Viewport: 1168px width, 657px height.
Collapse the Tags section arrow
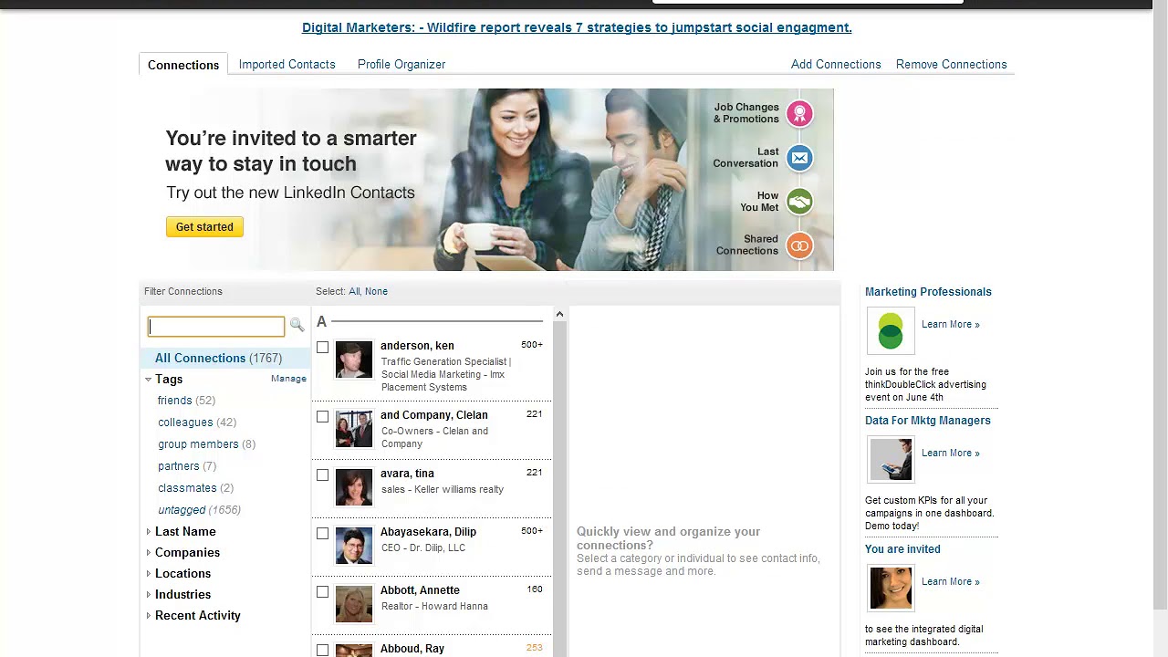pos(148,379)
